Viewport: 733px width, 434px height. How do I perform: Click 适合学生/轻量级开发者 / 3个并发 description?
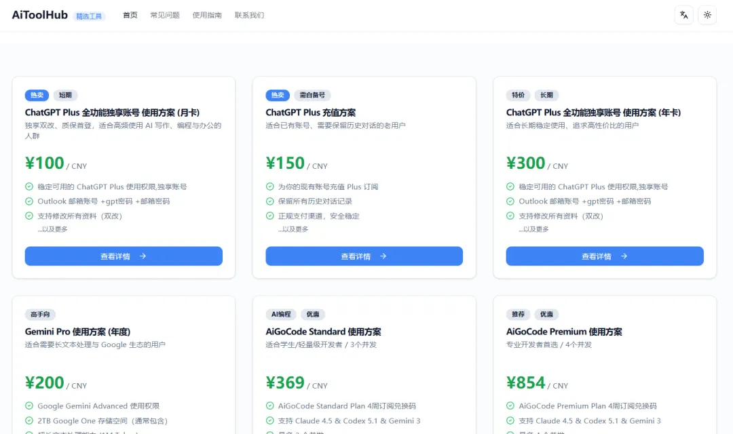click(x=321, y=344)
